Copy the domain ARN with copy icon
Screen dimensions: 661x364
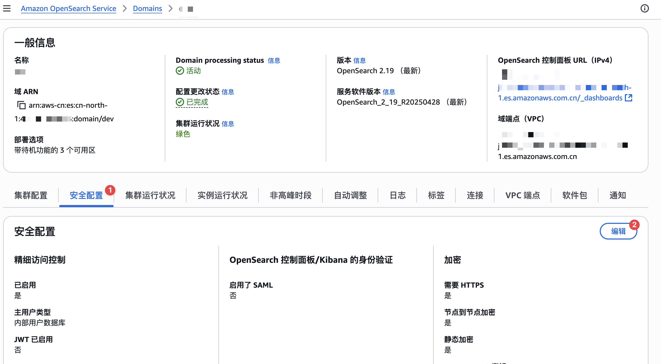(21, 105)
